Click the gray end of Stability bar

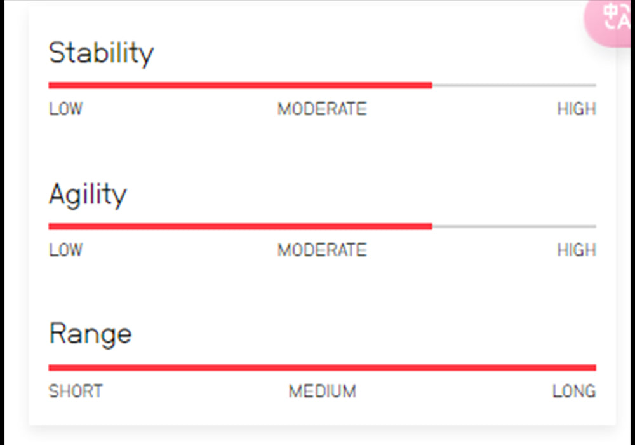click(x=514, y=85)
